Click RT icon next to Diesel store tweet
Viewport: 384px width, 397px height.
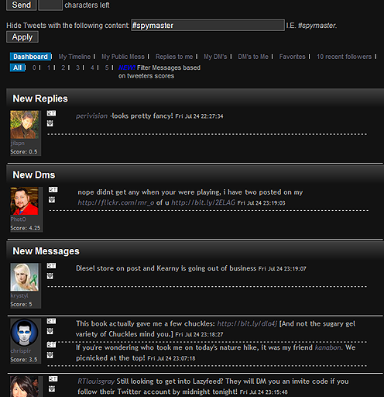click(x=51, y=266)
